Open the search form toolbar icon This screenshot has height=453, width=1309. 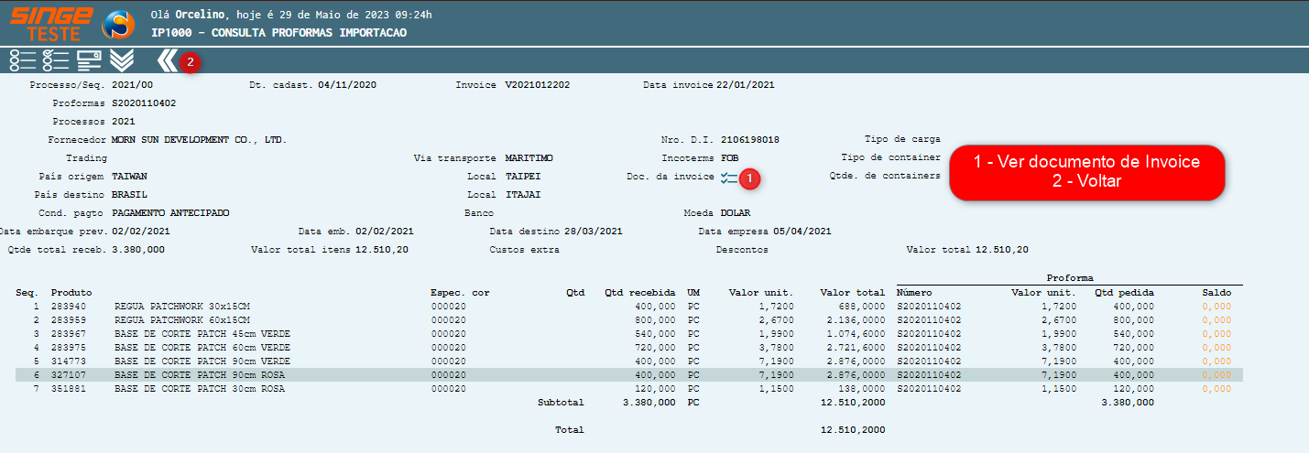[89, 61]
